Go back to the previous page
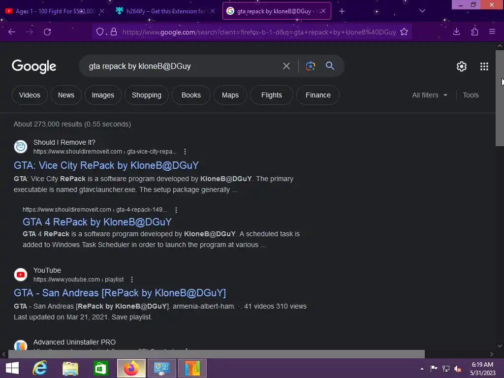504x378 pixels. pos(12,32)
